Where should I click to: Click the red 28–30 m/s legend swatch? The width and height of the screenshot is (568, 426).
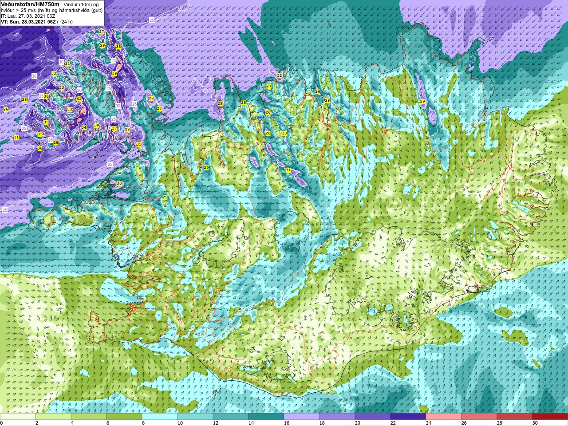[515, 417]
